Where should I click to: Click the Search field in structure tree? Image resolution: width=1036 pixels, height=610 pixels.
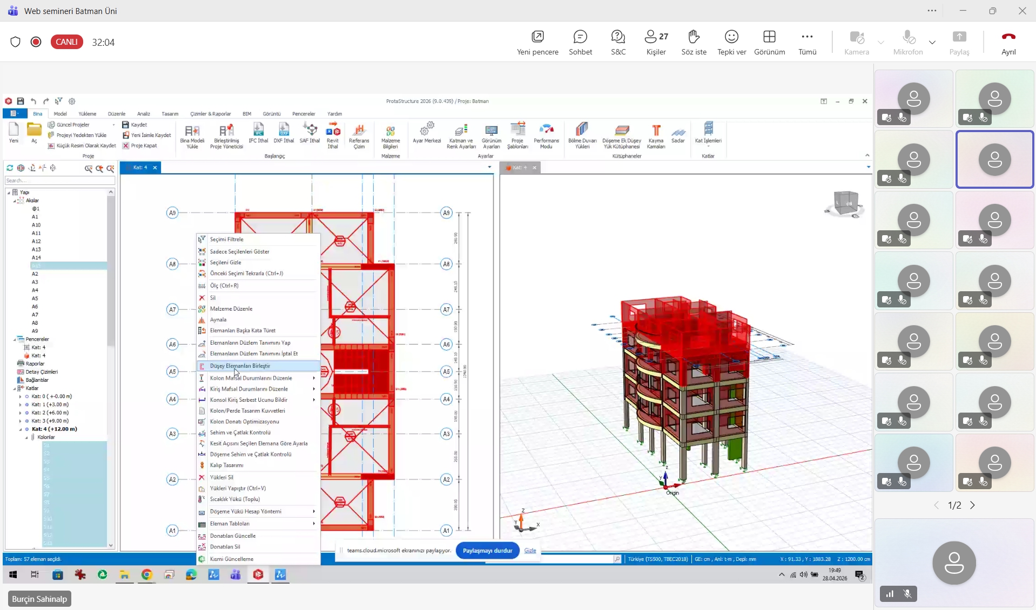pos(59,181)
